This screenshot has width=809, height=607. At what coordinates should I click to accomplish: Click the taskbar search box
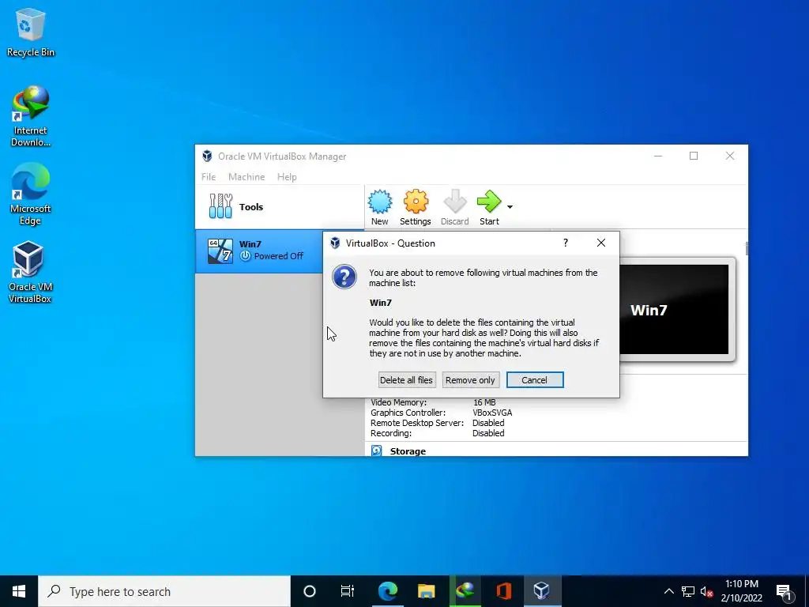click(x=164, y=591)
